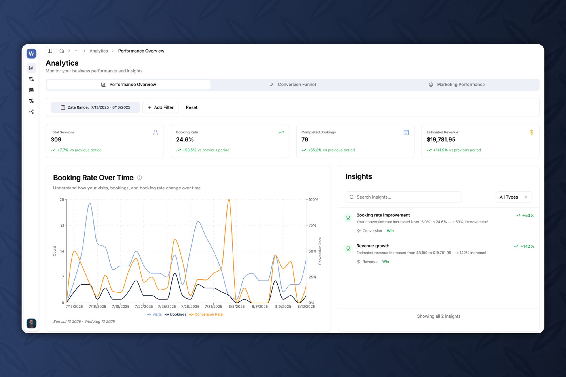Toggle the sidebar panel icon
Image resolution: width=566 pixels, height=377 pixels.
pos(50,51)
